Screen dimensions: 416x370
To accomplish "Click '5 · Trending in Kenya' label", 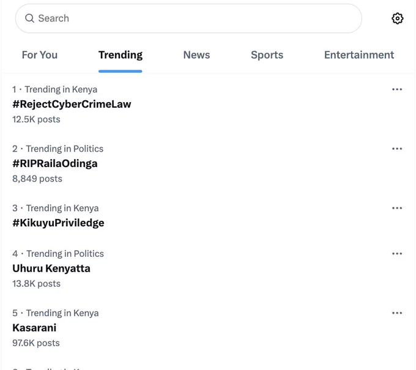I will (56, 314).
